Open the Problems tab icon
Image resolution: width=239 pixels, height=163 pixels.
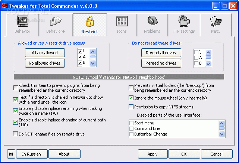pos(152,20)
